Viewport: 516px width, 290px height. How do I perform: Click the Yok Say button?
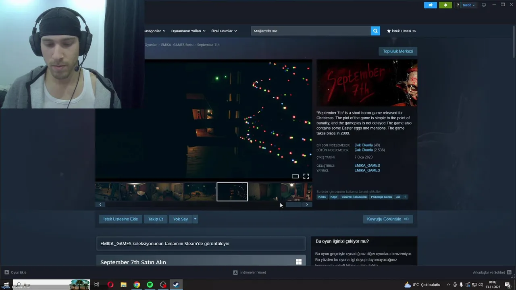pyautogui.click(x=181, y=219)
